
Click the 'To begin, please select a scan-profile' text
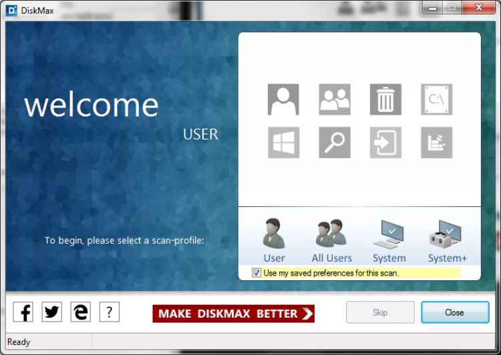pos(124,240)
